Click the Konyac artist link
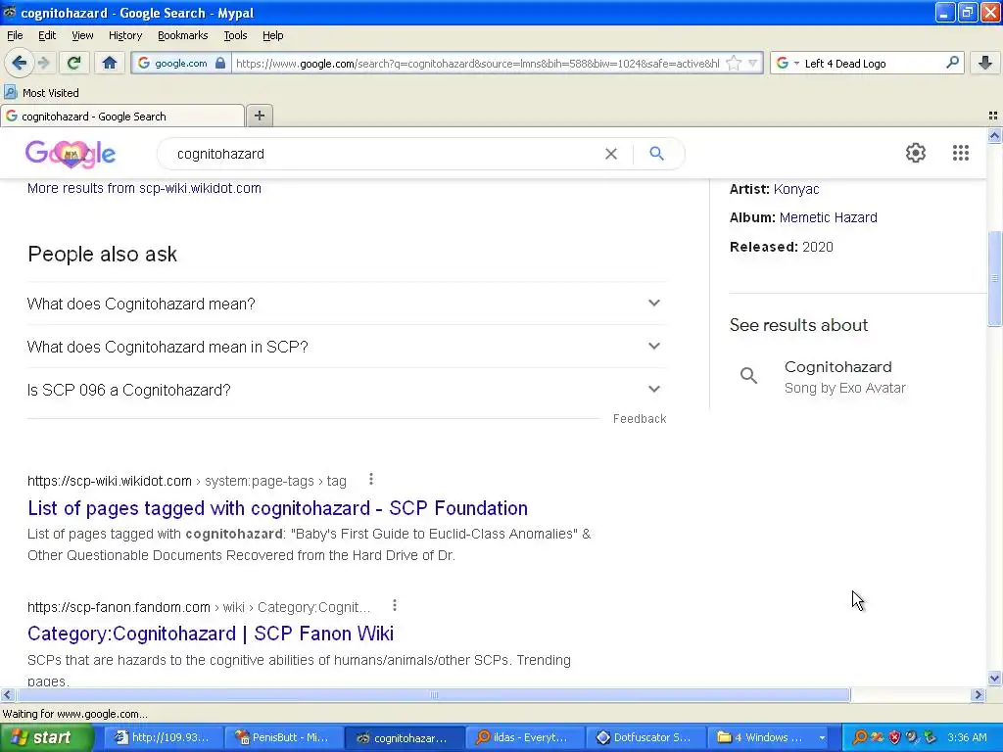Screen dimensions: 1003x752 click(795, 189)
